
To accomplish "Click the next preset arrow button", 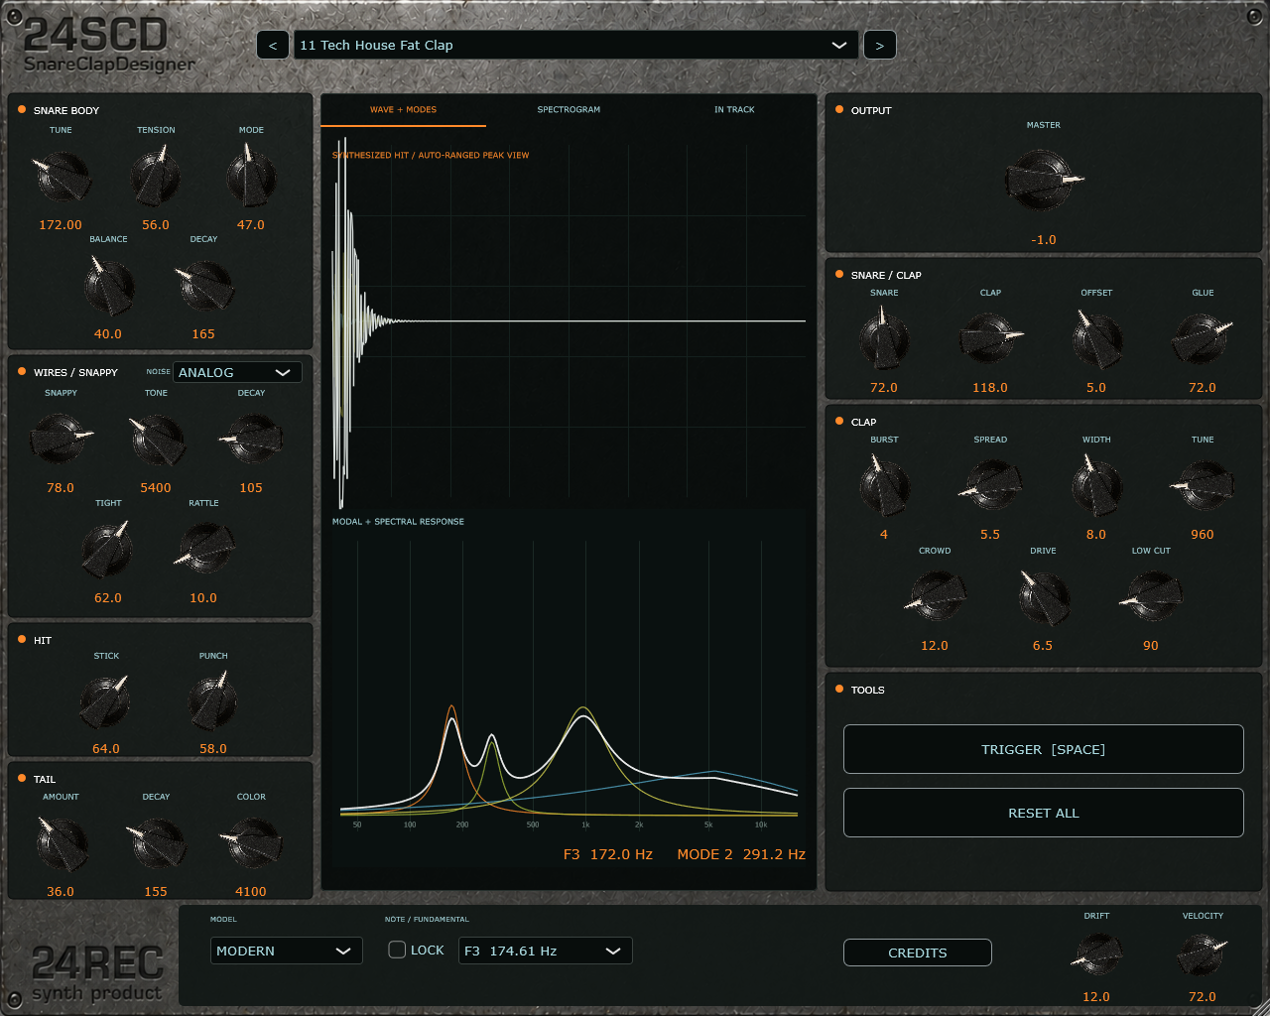I will click(879, 45).
